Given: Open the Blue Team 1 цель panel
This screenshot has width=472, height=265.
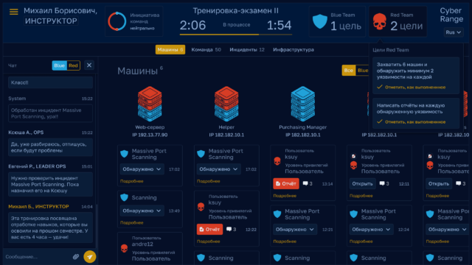Looking at the screenshot, I should [337, 21].
